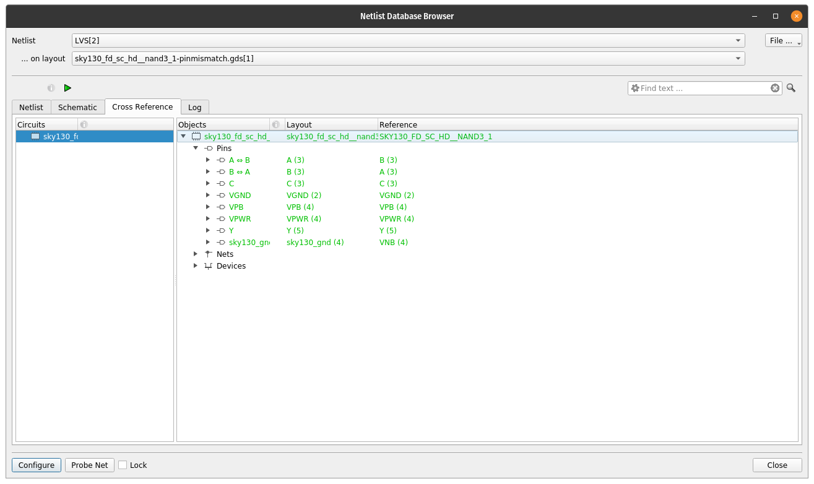
Task: Click the Pins group icon
Action: (209, 149)
